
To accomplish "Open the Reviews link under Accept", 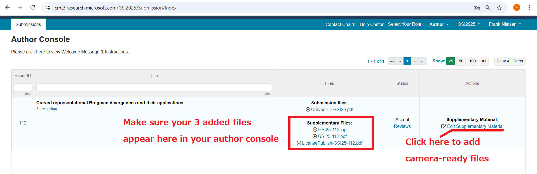I will [402, 126].
